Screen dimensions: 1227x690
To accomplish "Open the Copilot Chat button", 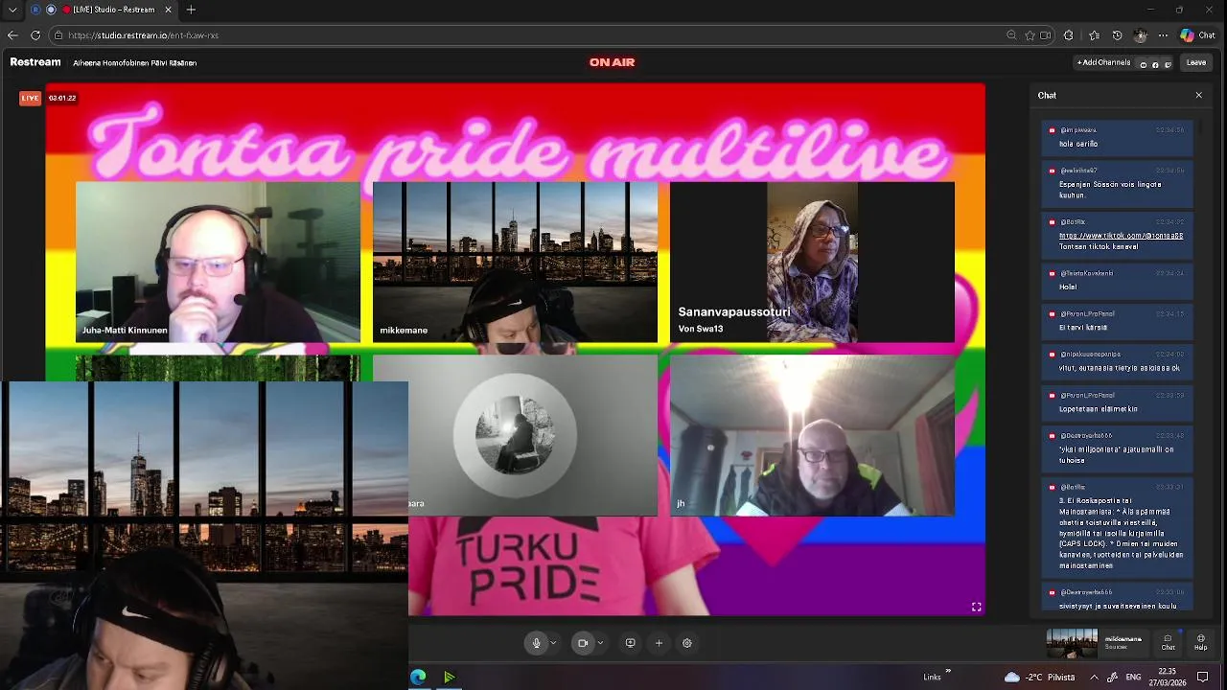I will 1197,35.
